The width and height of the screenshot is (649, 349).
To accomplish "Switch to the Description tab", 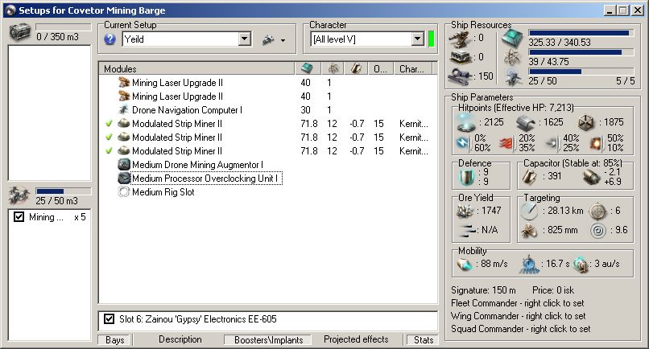I will pyautogui.click(x=180, y=339).
